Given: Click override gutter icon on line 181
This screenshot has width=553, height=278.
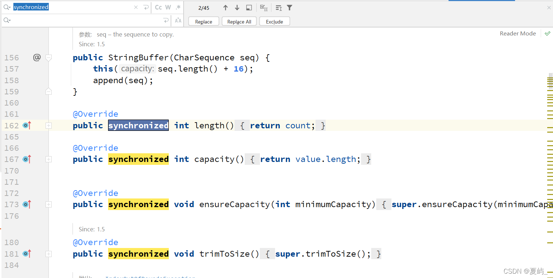Looking at the screenshot, I should (x=27, y=254).
